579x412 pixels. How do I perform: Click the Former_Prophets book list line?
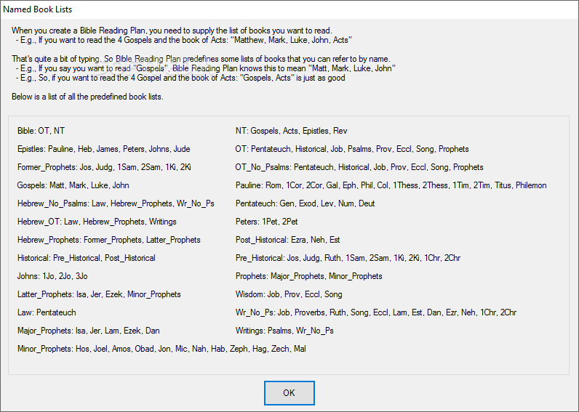[x=104, y=167]
